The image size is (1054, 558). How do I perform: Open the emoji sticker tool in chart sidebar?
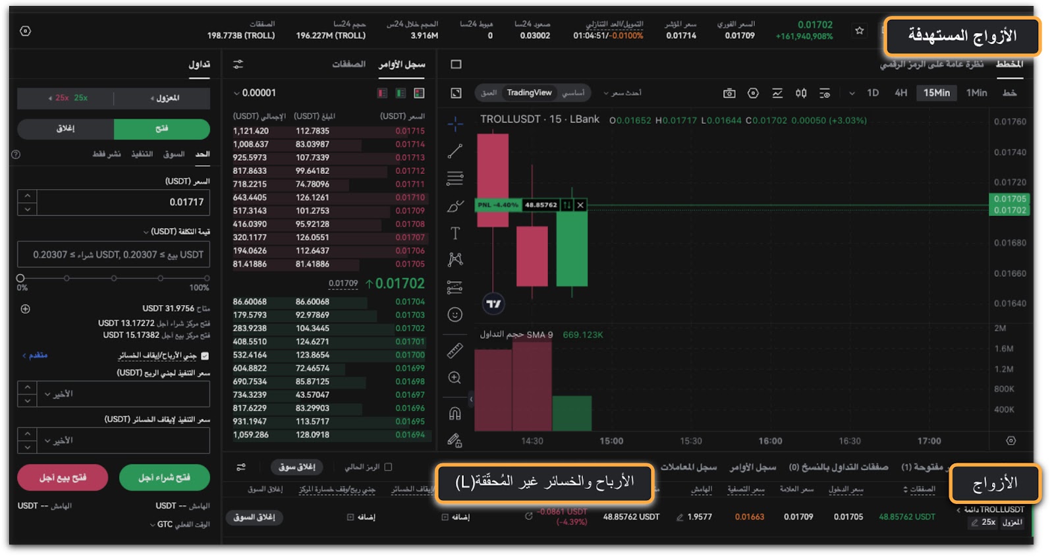[x=455, y=314]
